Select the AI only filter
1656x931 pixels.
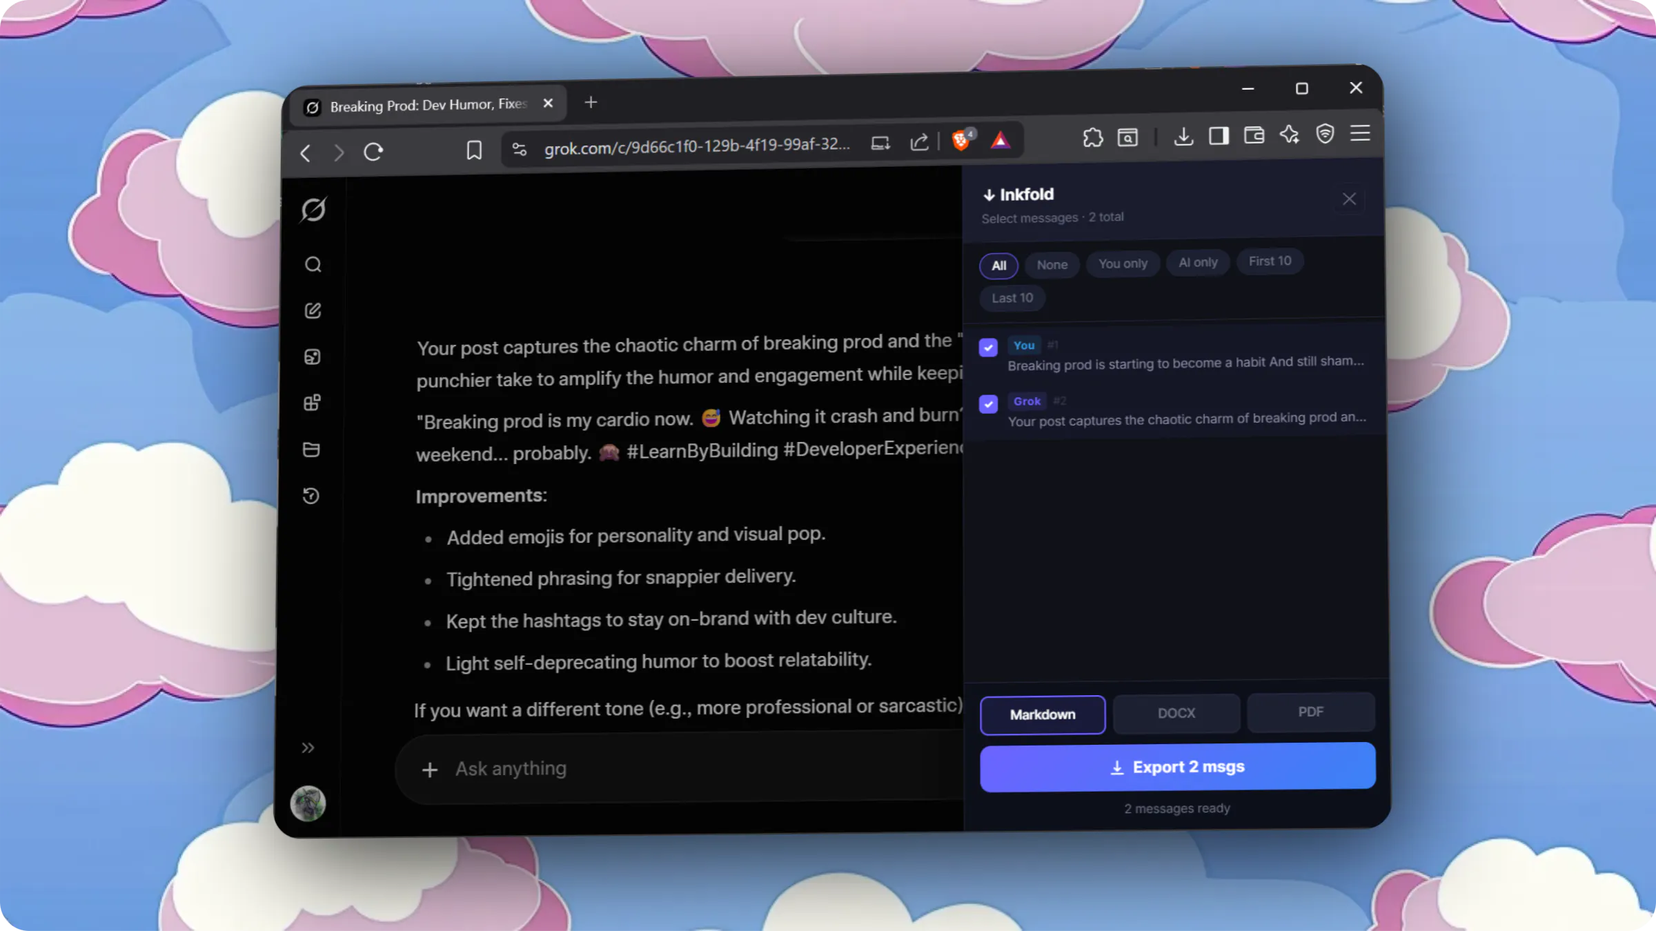click(1198, 263)
